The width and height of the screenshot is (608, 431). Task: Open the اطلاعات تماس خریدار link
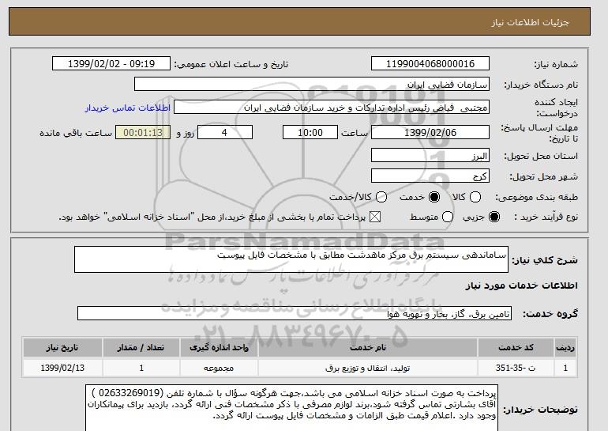point(128,108)
